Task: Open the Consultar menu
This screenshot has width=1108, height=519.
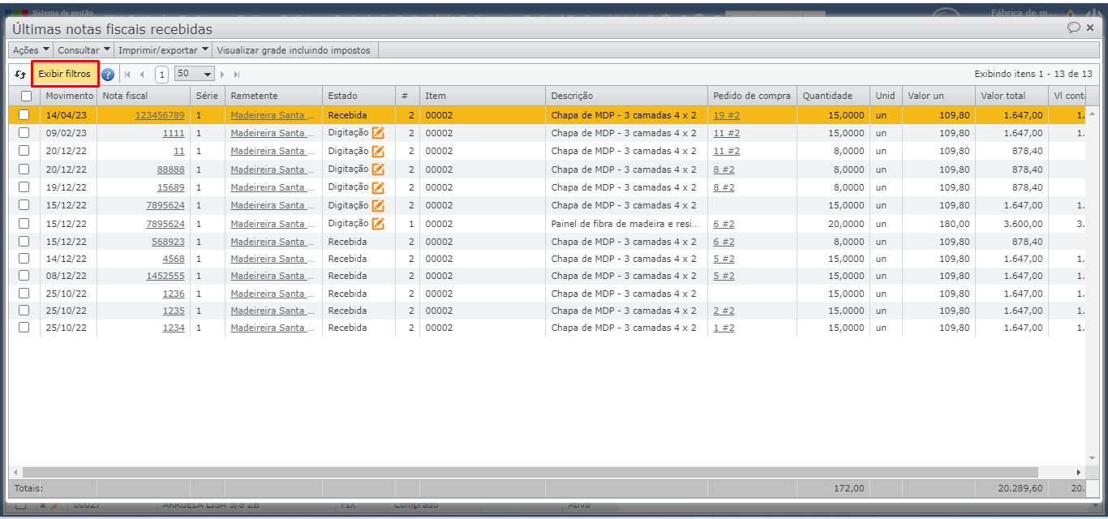Action: click(84, 50)
